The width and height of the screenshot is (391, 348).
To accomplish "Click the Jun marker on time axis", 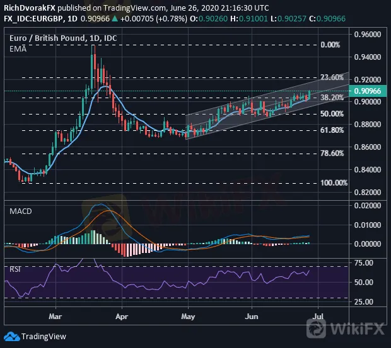I will pyautogui.click(x=252, y=312).
